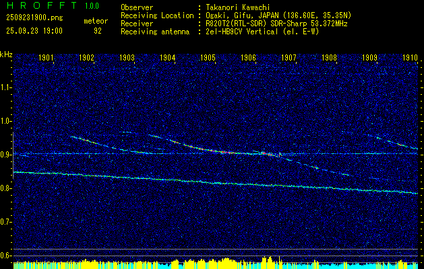Click the 1905 time axis marker
Screen dimensions: 424x269
[208, 57]
